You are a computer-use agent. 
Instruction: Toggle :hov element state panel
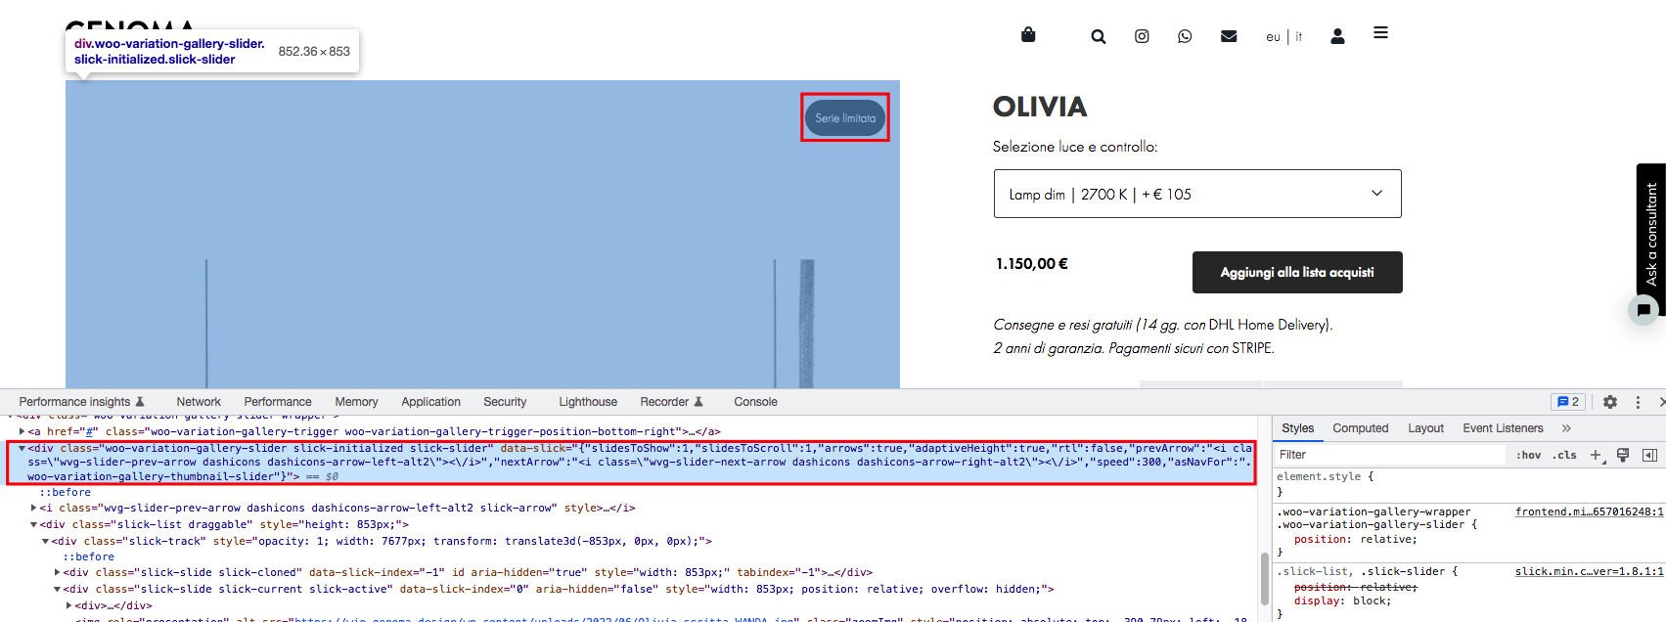pos(1528,455)
